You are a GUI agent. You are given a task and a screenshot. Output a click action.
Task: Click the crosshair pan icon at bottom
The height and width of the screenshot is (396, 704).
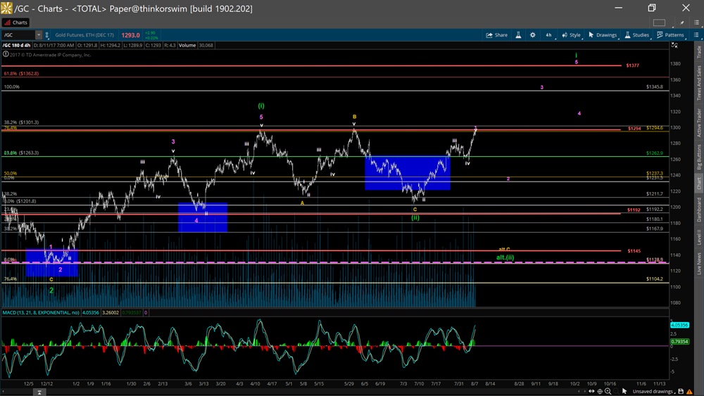600,391
